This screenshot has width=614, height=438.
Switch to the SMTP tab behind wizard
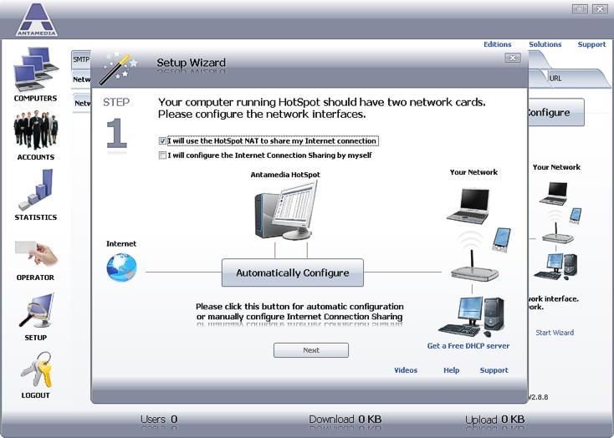(x=81, y=59)
